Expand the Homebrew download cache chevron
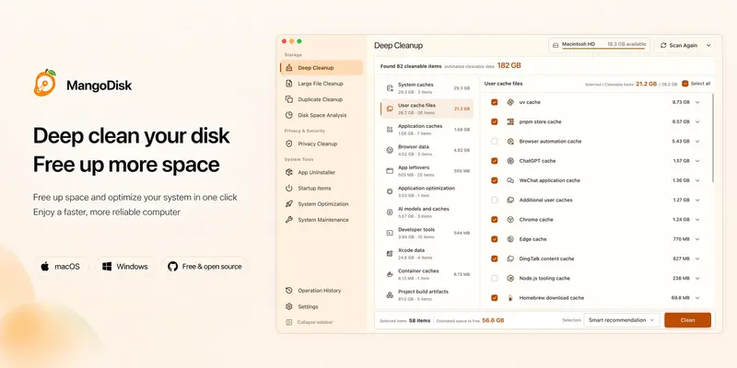 pyautogui.click(x=697, y=297)
